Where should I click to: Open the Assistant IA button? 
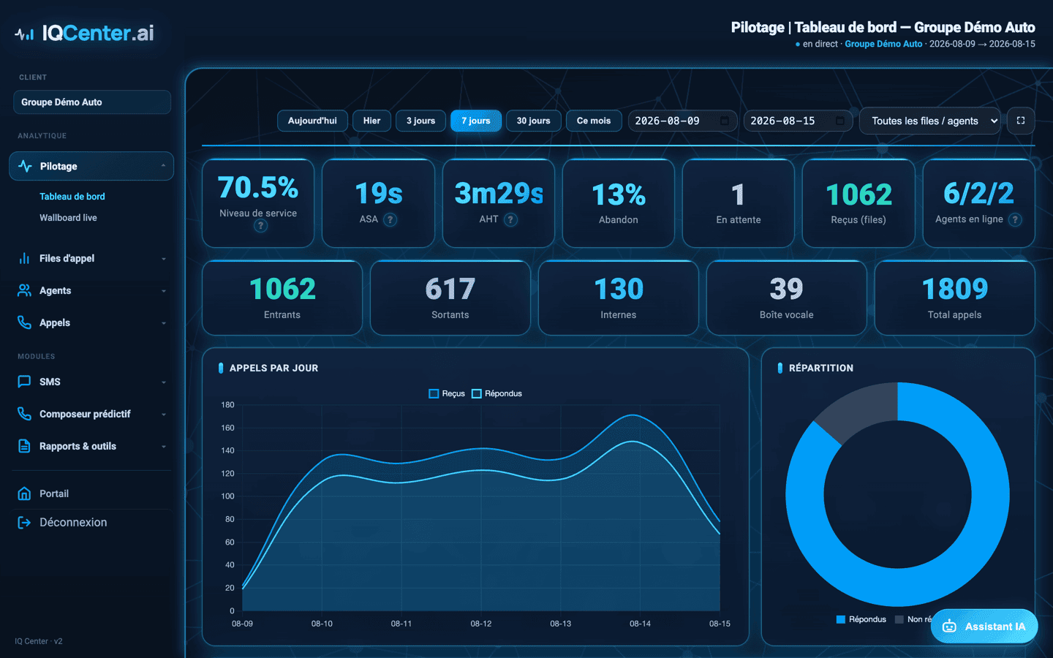tap(984, 627)
